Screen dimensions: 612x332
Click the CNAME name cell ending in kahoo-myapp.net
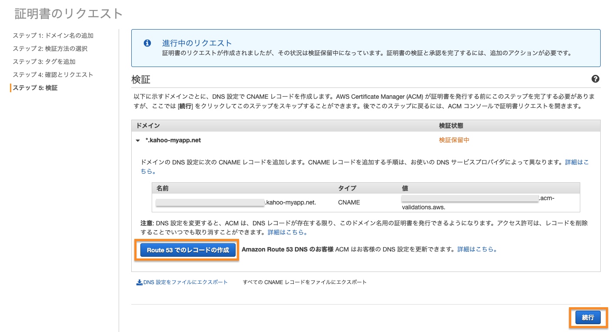(236, 202)
